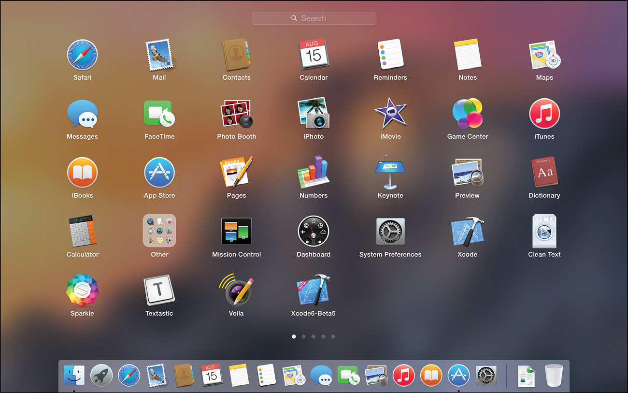Open Mail from the Dock

pyautogui.click(x=157, y=375)
